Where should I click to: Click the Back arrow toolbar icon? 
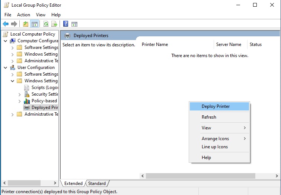6,24
